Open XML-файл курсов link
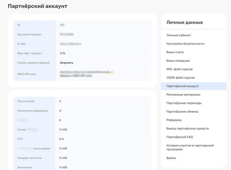 click(179, 69)
